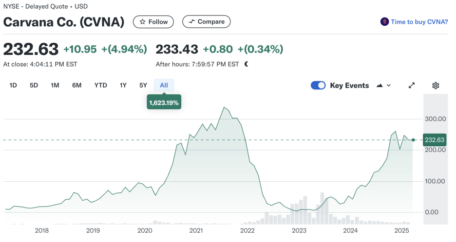The width and height of the screenshot is (456, 242).
Task: Click the 1,623.19% return badge
Action: tap(164, 103)
